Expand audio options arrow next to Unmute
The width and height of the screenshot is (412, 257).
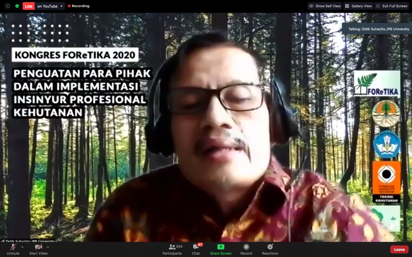[x=22, y=247]
